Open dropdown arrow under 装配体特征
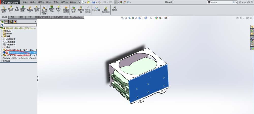The width and height of the screenshot is (254, 114). [x=52, y=14]
